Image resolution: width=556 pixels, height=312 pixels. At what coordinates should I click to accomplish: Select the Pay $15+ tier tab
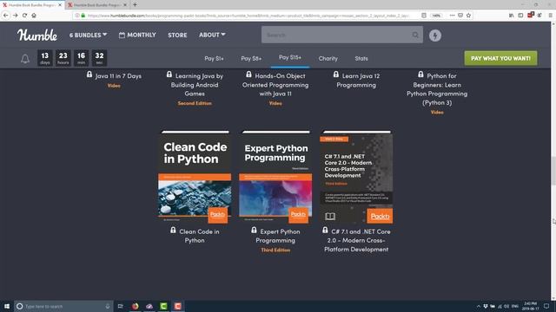point(289,57)
